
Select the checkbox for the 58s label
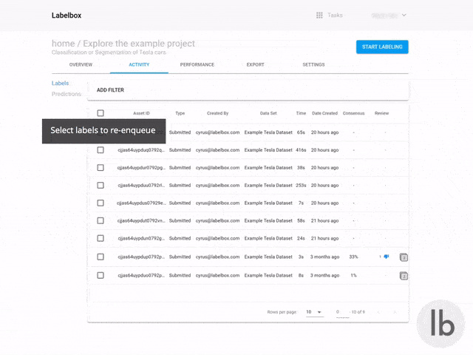101,220
